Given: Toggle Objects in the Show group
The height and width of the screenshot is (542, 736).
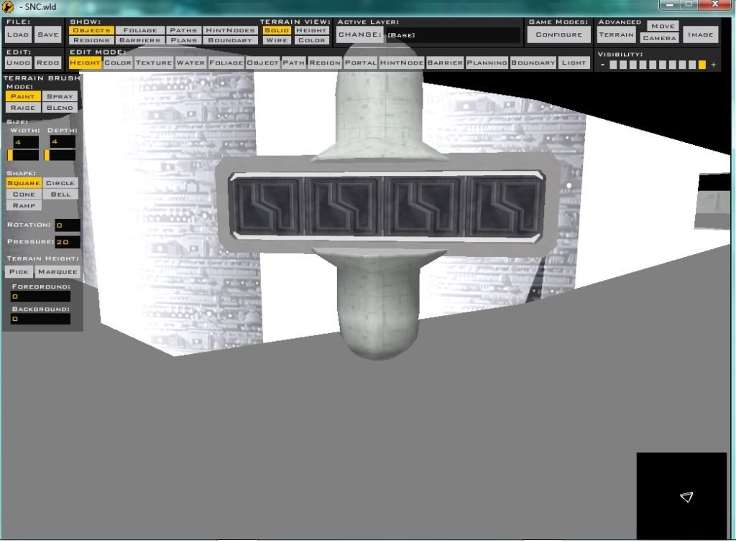Looking at the screenshot, I should pyautogui.click(x=91, y=30).
